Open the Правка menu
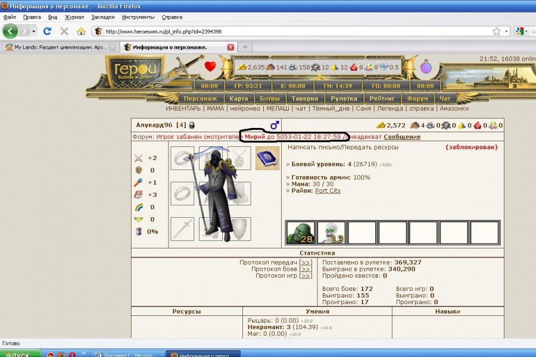Viewport: 536px width, 357px height. 32,17
